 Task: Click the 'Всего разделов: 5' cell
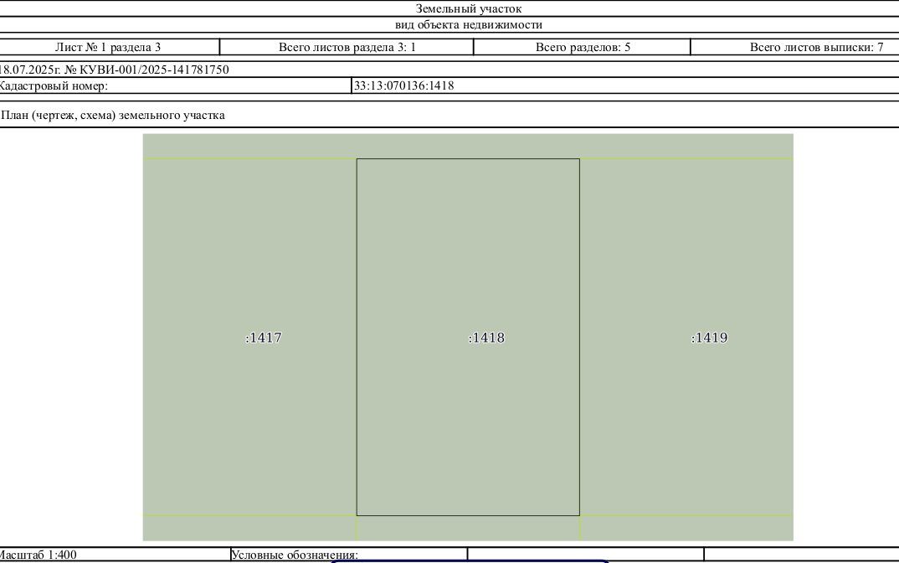[x=583, y=47]
